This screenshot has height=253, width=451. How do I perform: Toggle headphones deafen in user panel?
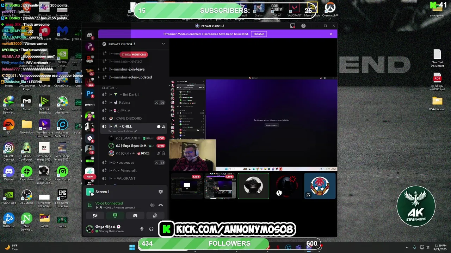pos(151,229)
